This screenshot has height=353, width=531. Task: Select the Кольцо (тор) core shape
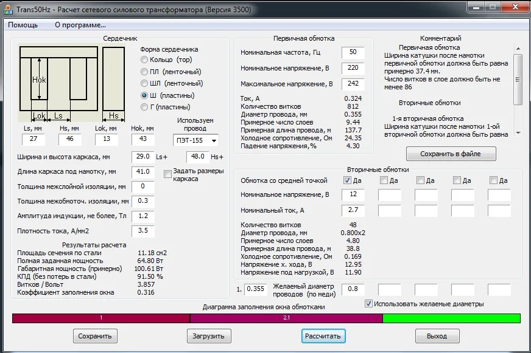coord(144,60)
